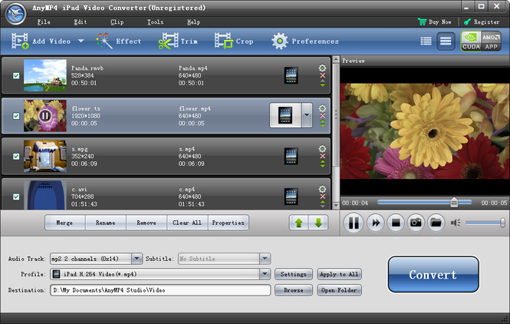
Task: Mute the preview audio
Action: (456, 223)
